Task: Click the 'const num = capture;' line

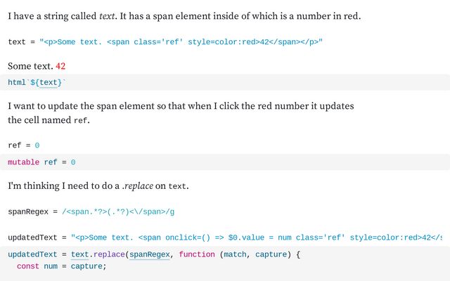Action: (x=61, y=266)
